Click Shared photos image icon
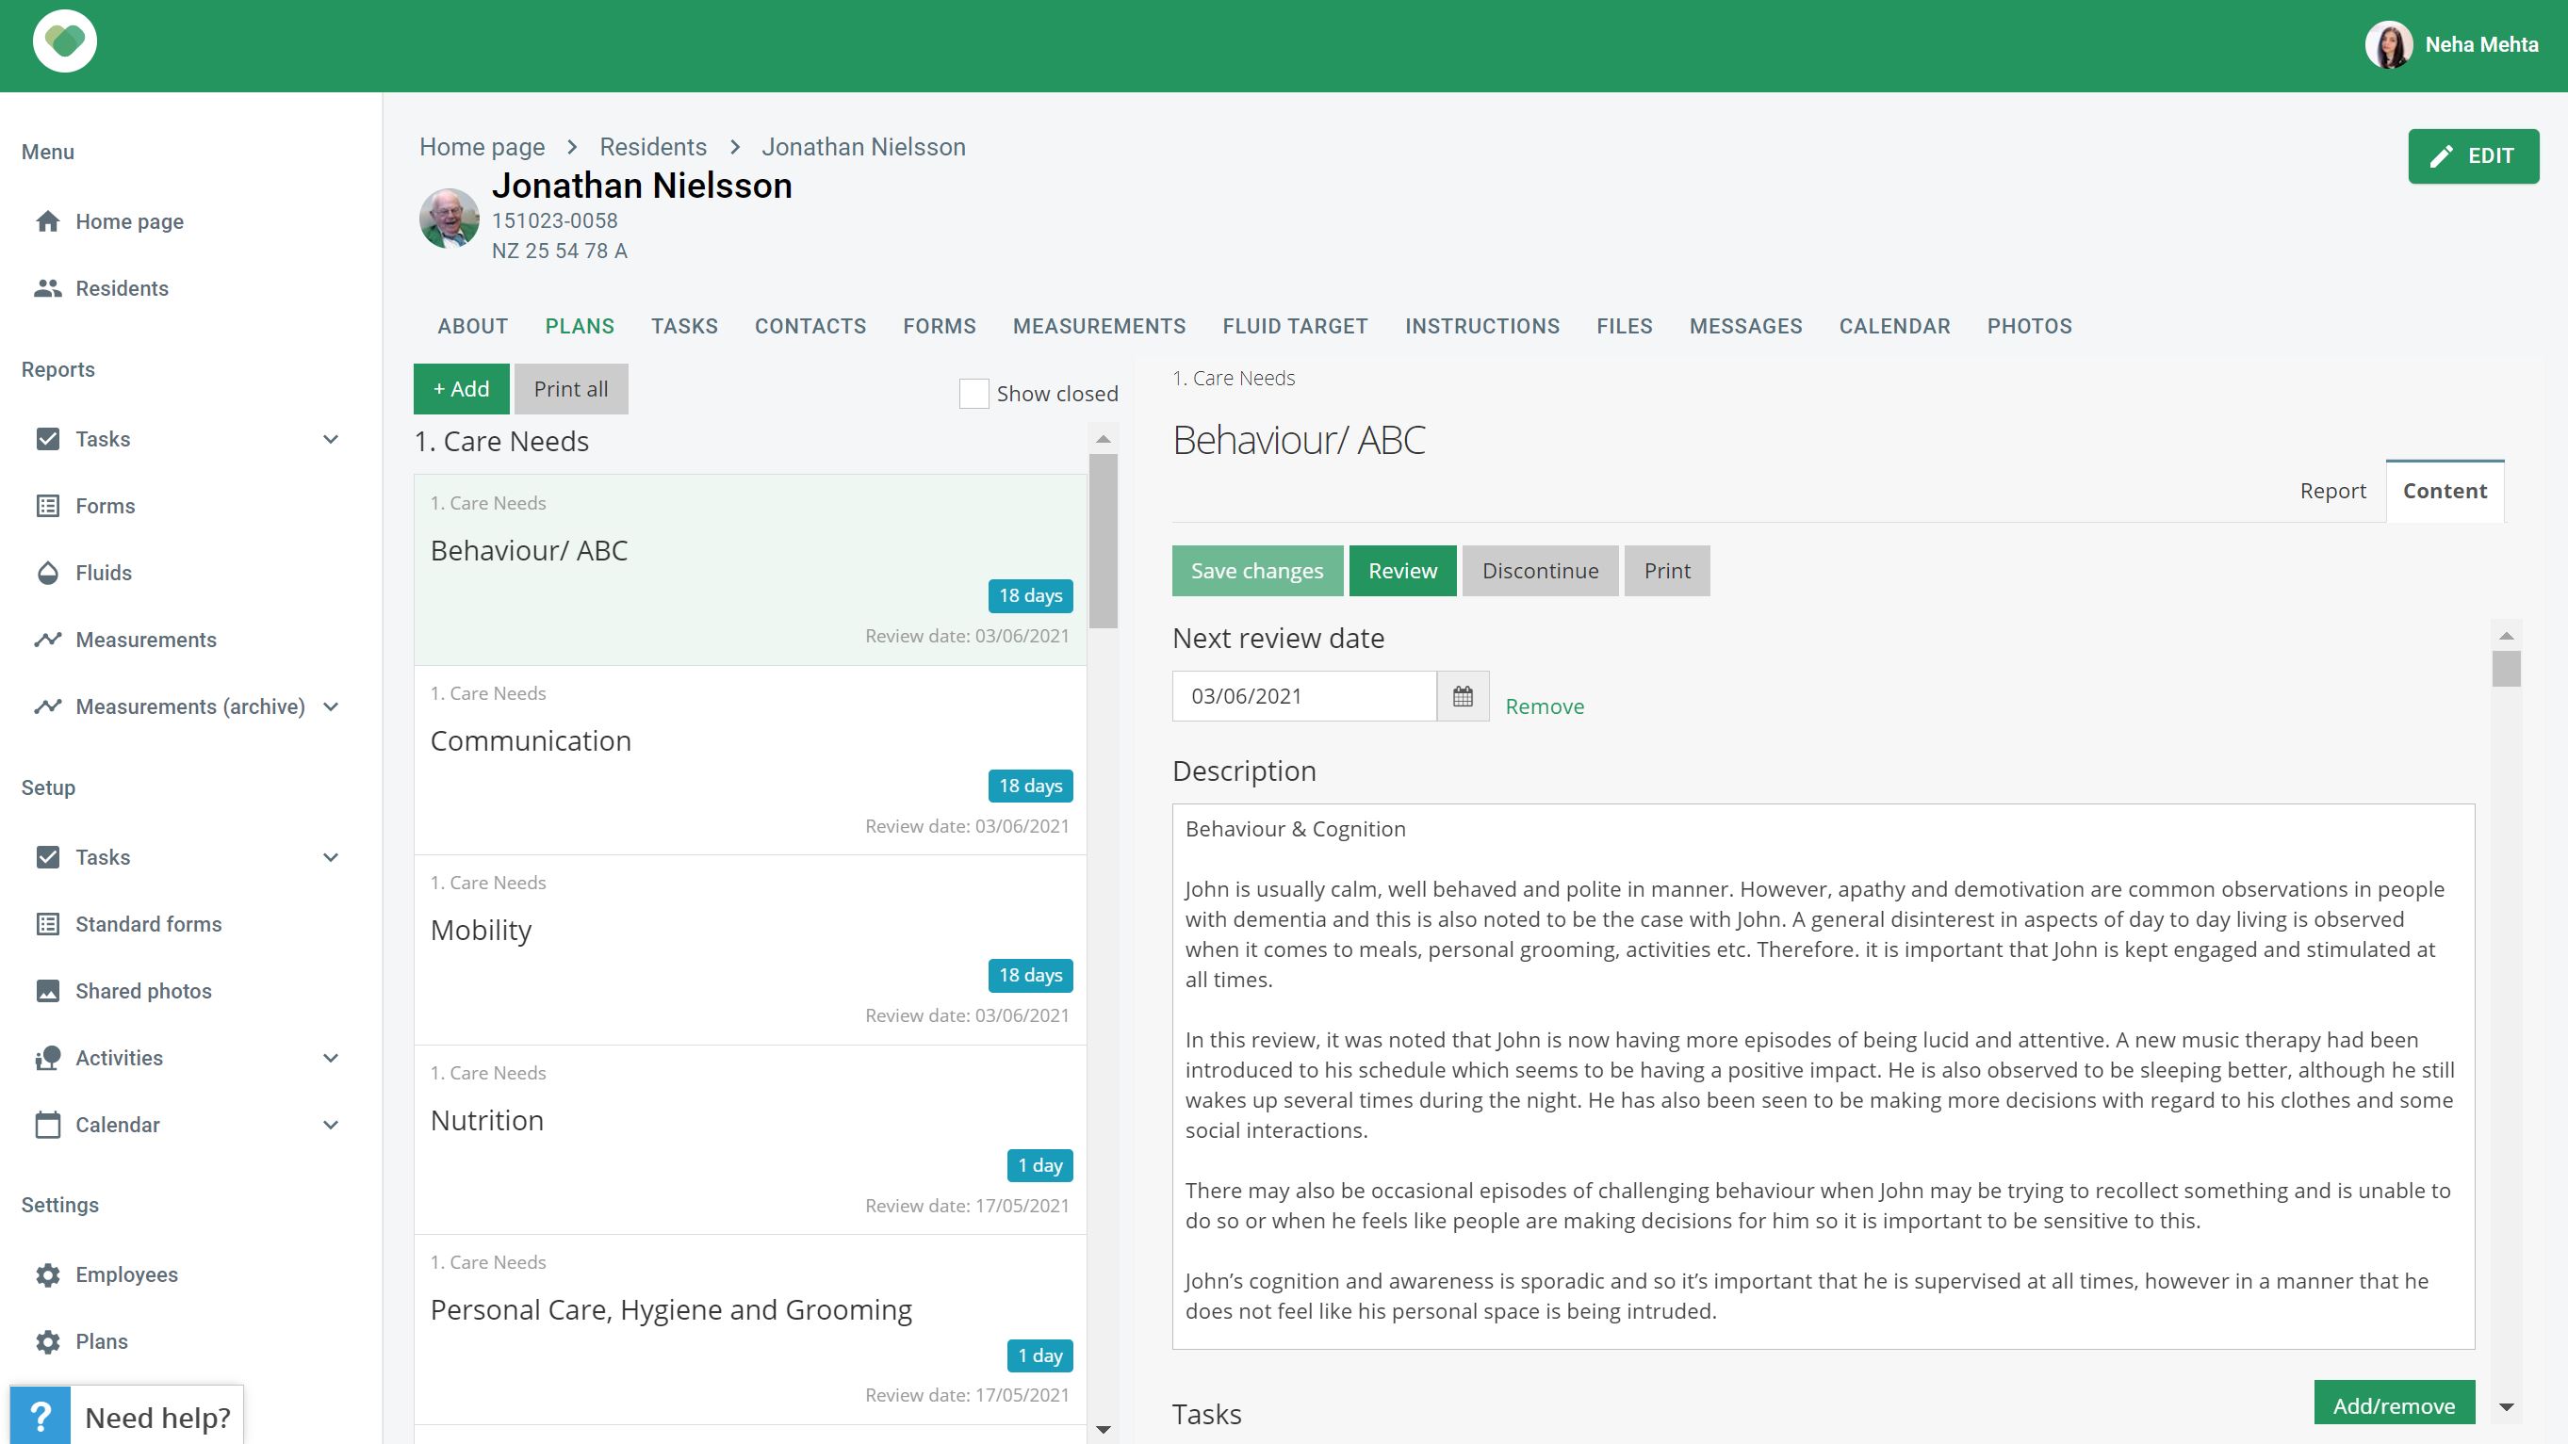Screen dimensions: 2568x1444 coord(48,991)
